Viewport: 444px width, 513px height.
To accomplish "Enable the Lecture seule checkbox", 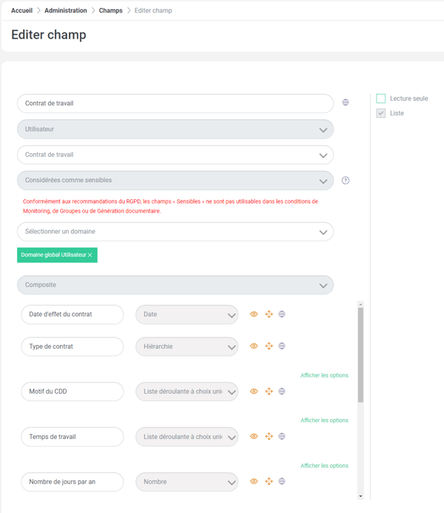I will [380, 98].
